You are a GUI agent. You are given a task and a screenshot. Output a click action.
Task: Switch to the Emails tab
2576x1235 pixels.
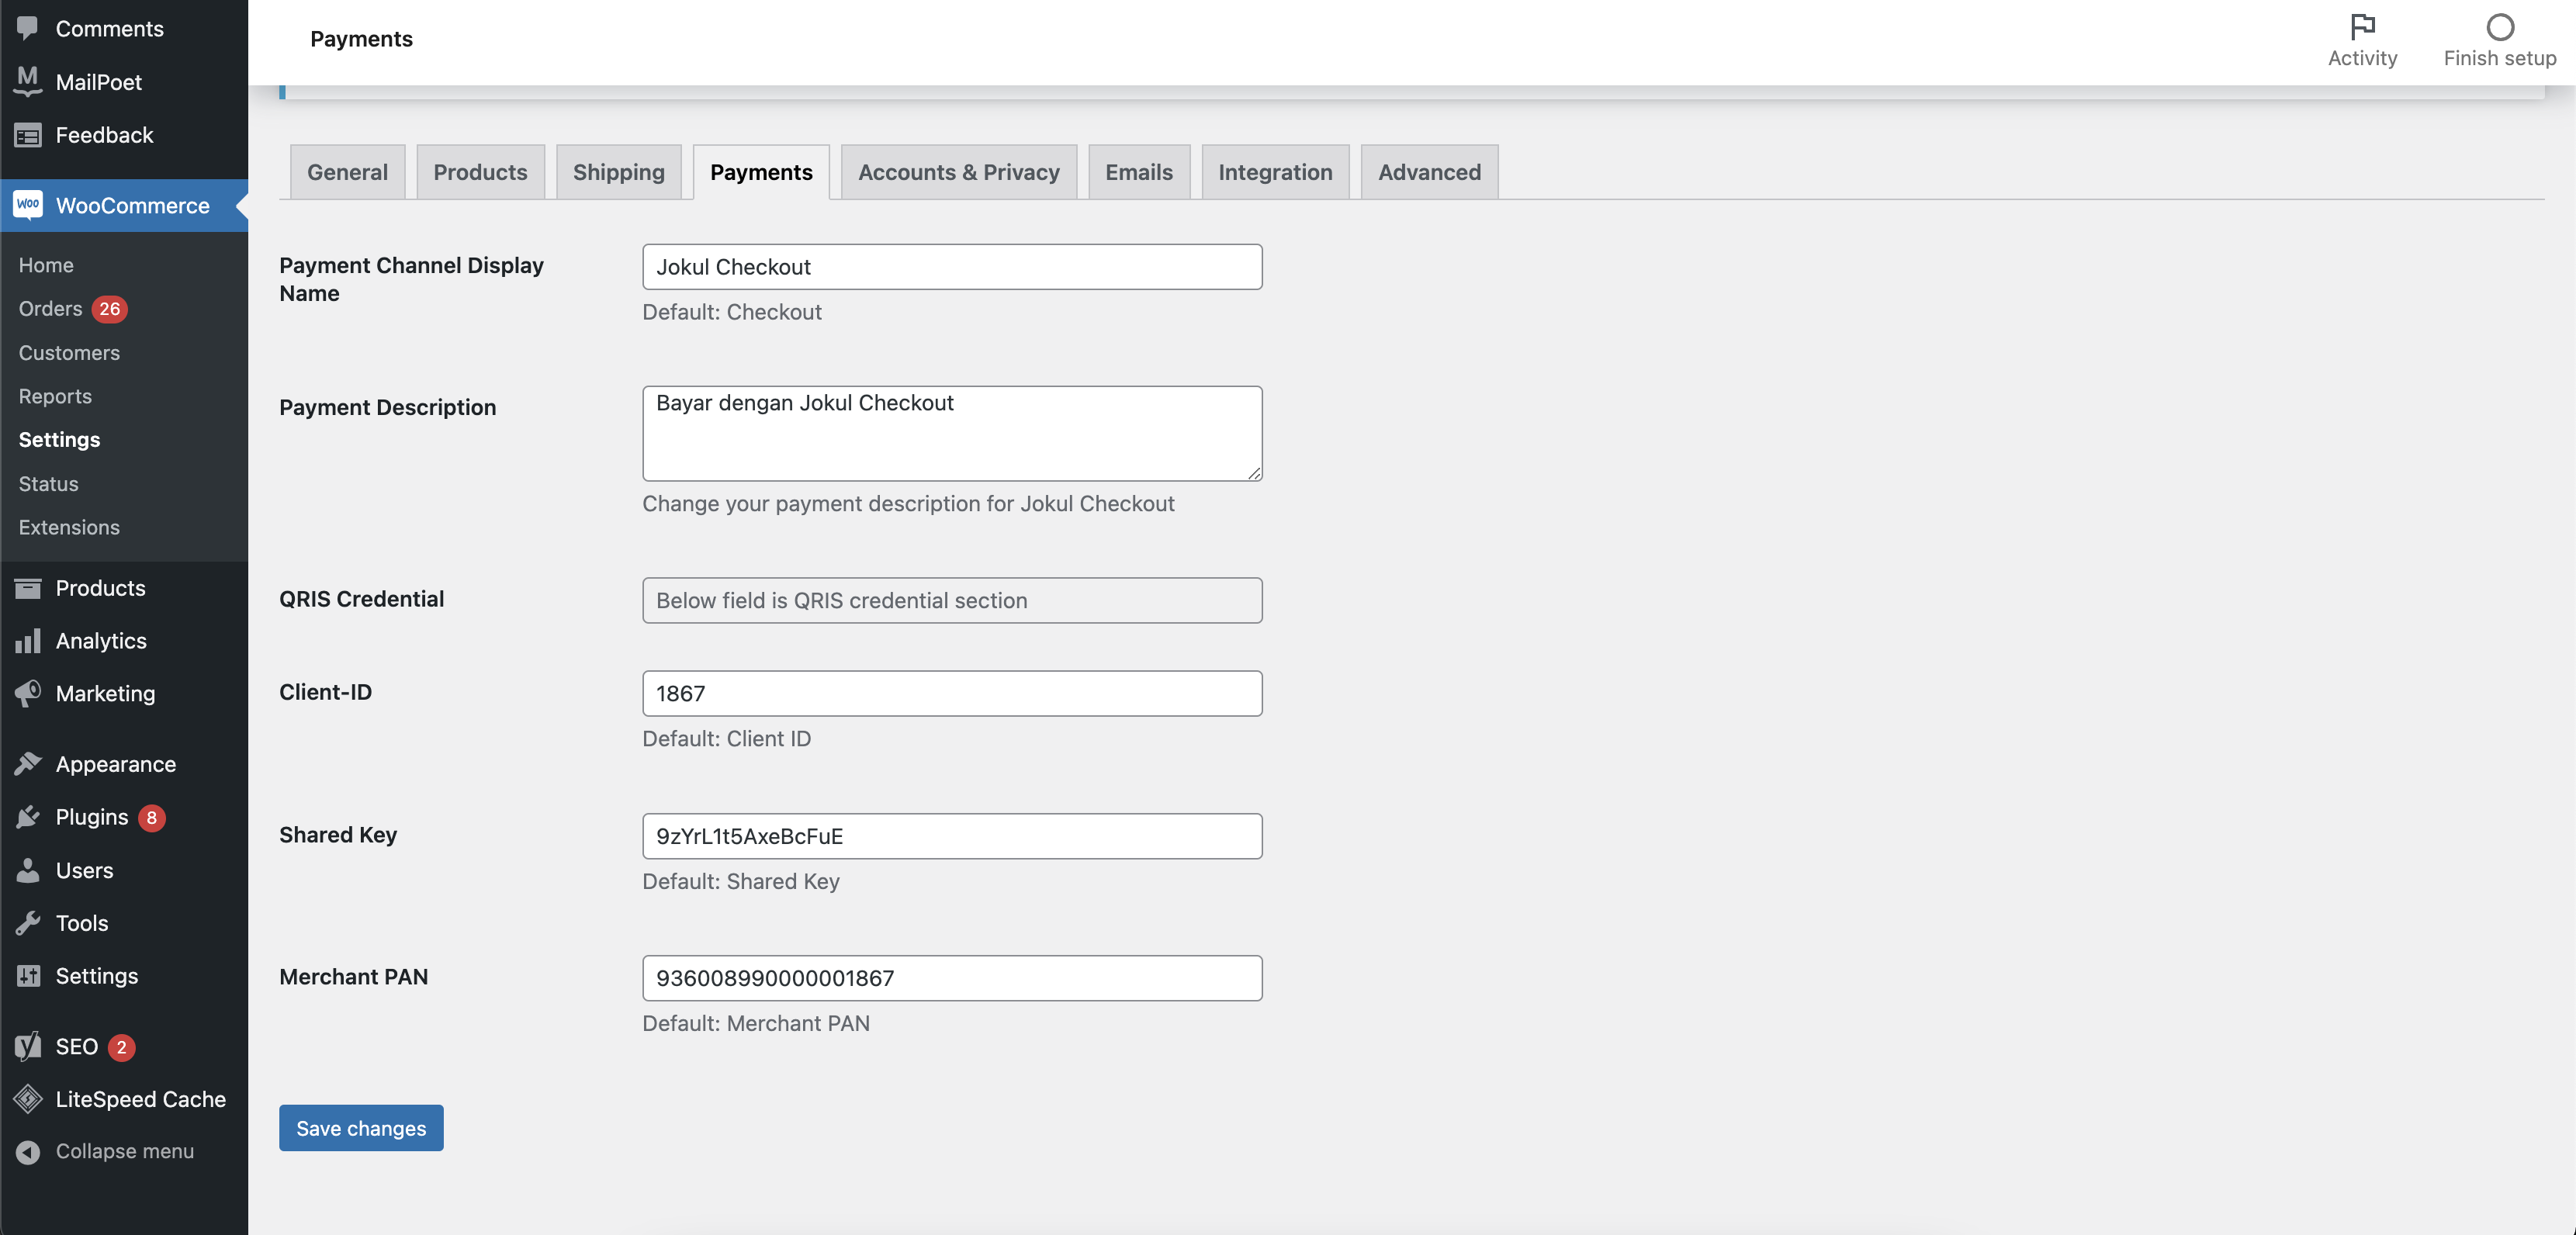click(1138, 171)
